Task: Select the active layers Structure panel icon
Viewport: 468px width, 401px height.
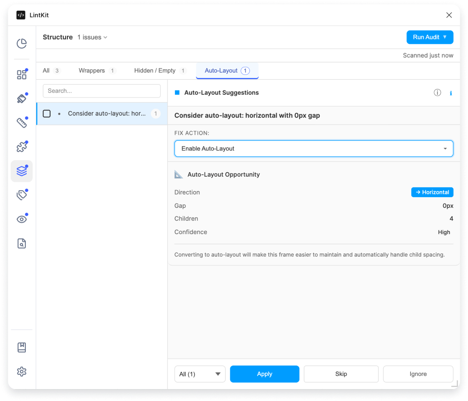Action: [21, 171]
